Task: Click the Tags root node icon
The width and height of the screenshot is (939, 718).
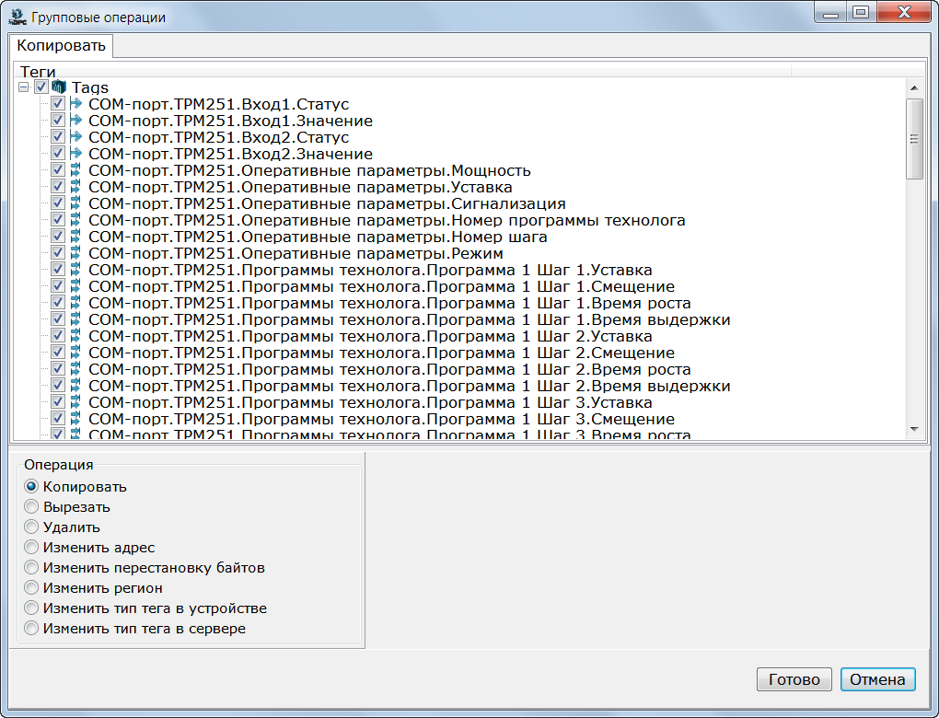Action: point(59,87)
